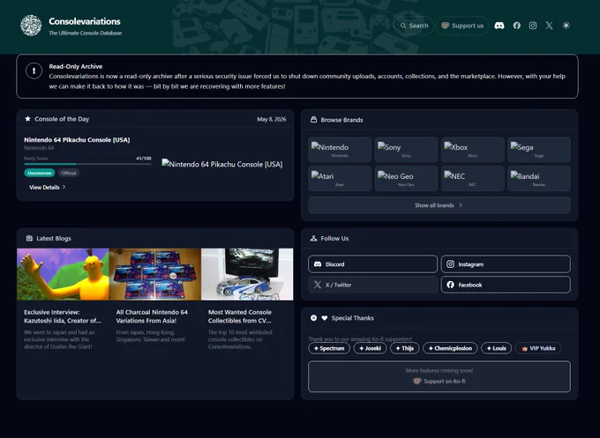This screenshot has width=600, height=438.
Task: Toggle light/dark theme sun icon
Action: pyautogui.click(x=566, y=26)
